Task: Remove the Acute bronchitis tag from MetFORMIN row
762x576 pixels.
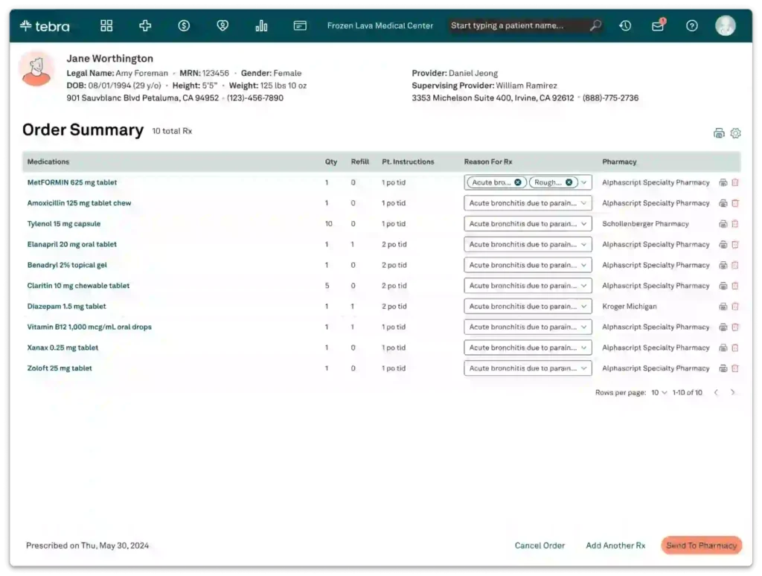Action: tap(518, 182)
